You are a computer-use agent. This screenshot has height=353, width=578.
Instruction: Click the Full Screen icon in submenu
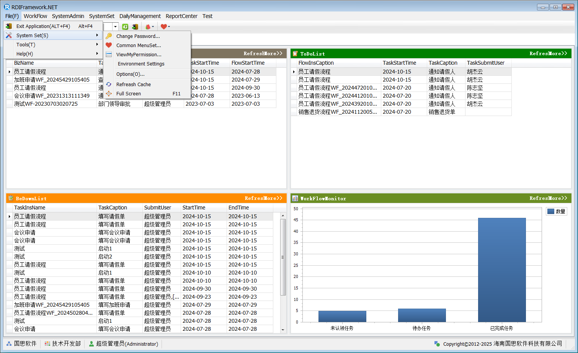click(109, 93)
